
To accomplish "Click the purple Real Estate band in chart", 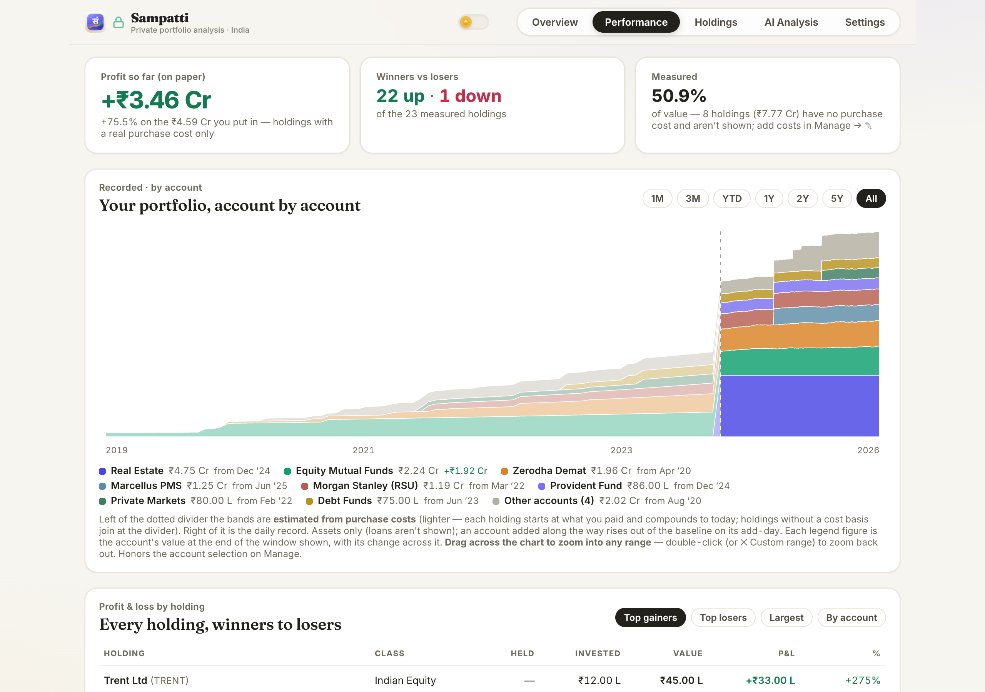I will (x=800, y=406).
